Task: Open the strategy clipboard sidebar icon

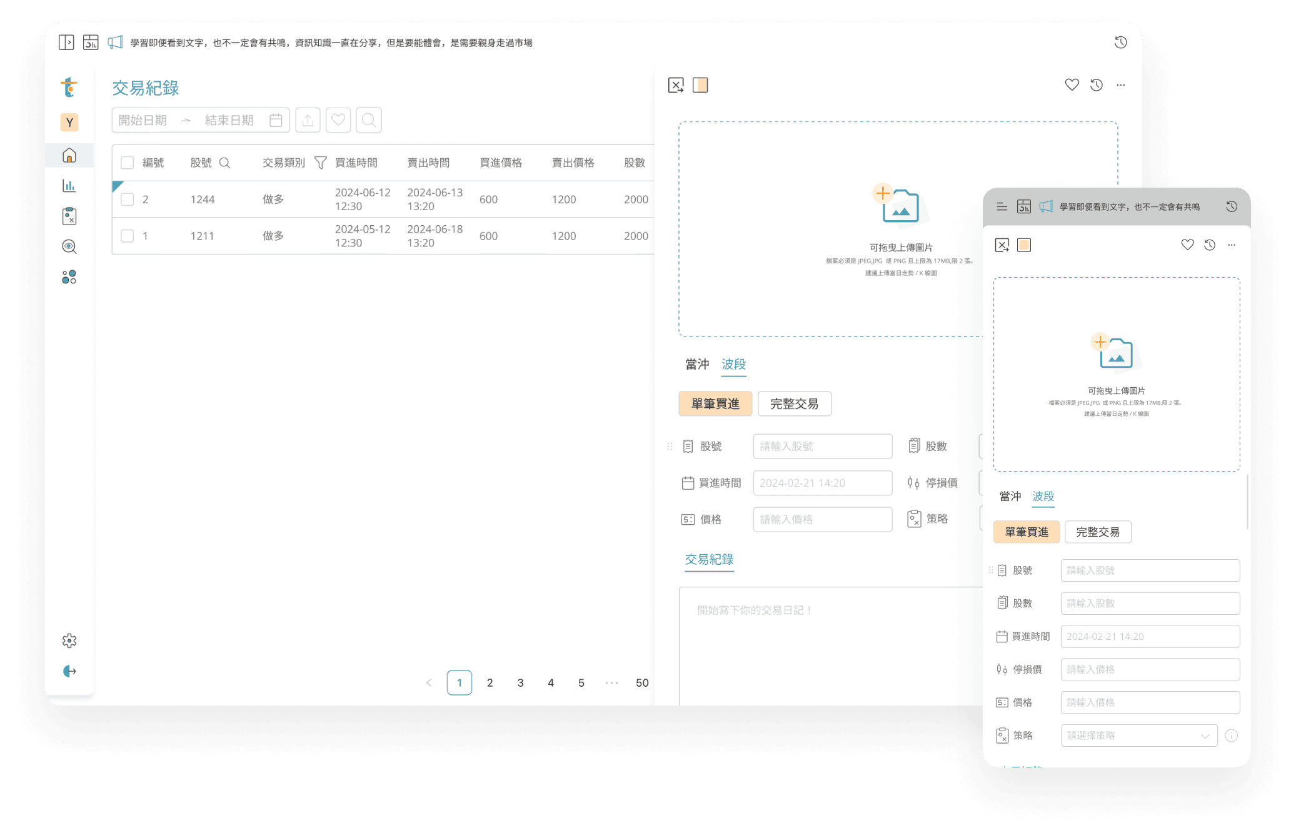Action: tap(69, 216)
